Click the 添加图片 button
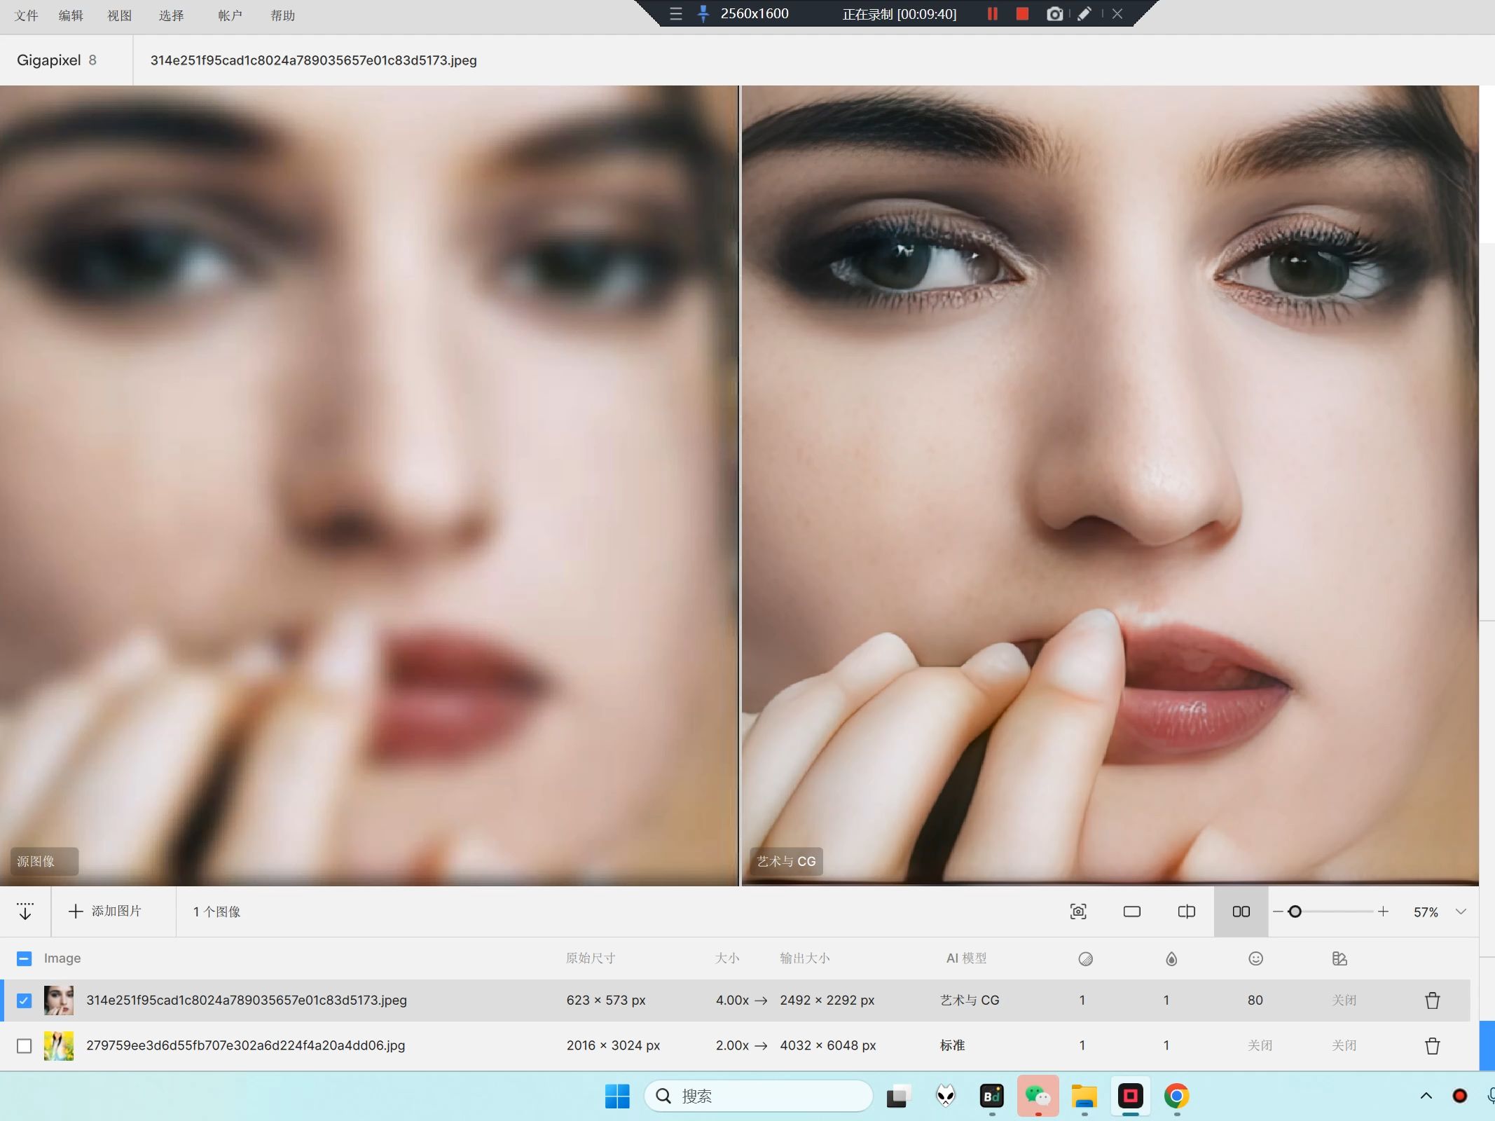 pos(106,912)
